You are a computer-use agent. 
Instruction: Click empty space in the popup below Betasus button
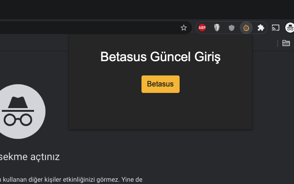(160, 113)
